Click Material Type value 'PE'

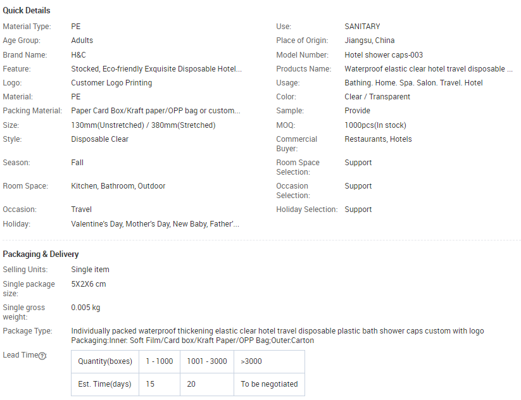[x=76, y=27]
